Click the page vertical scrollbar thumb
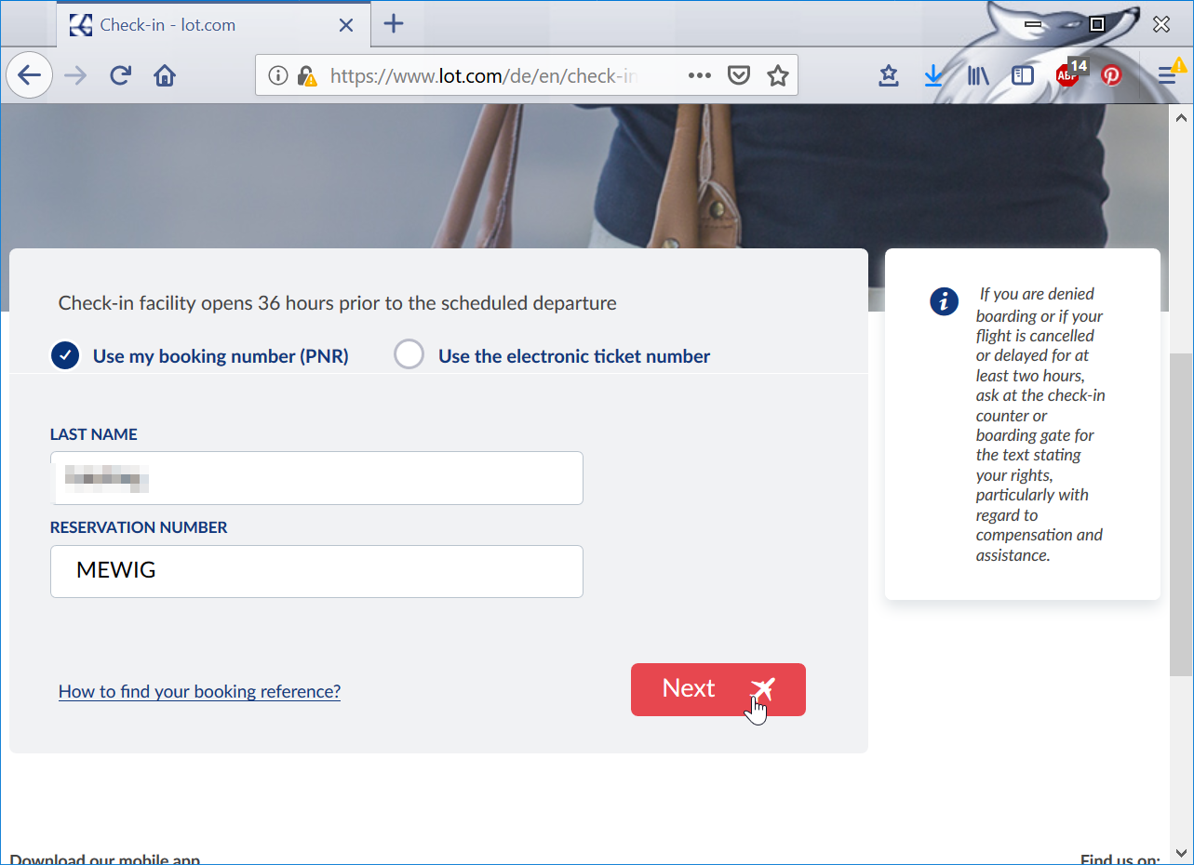 [x=1181, y=513]
